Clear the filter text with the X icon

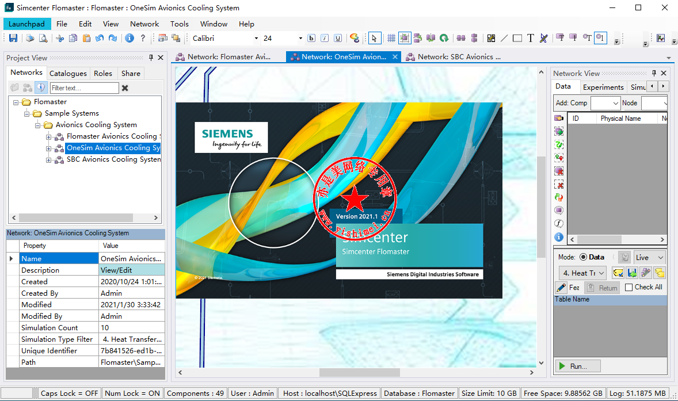coord(125,87)
